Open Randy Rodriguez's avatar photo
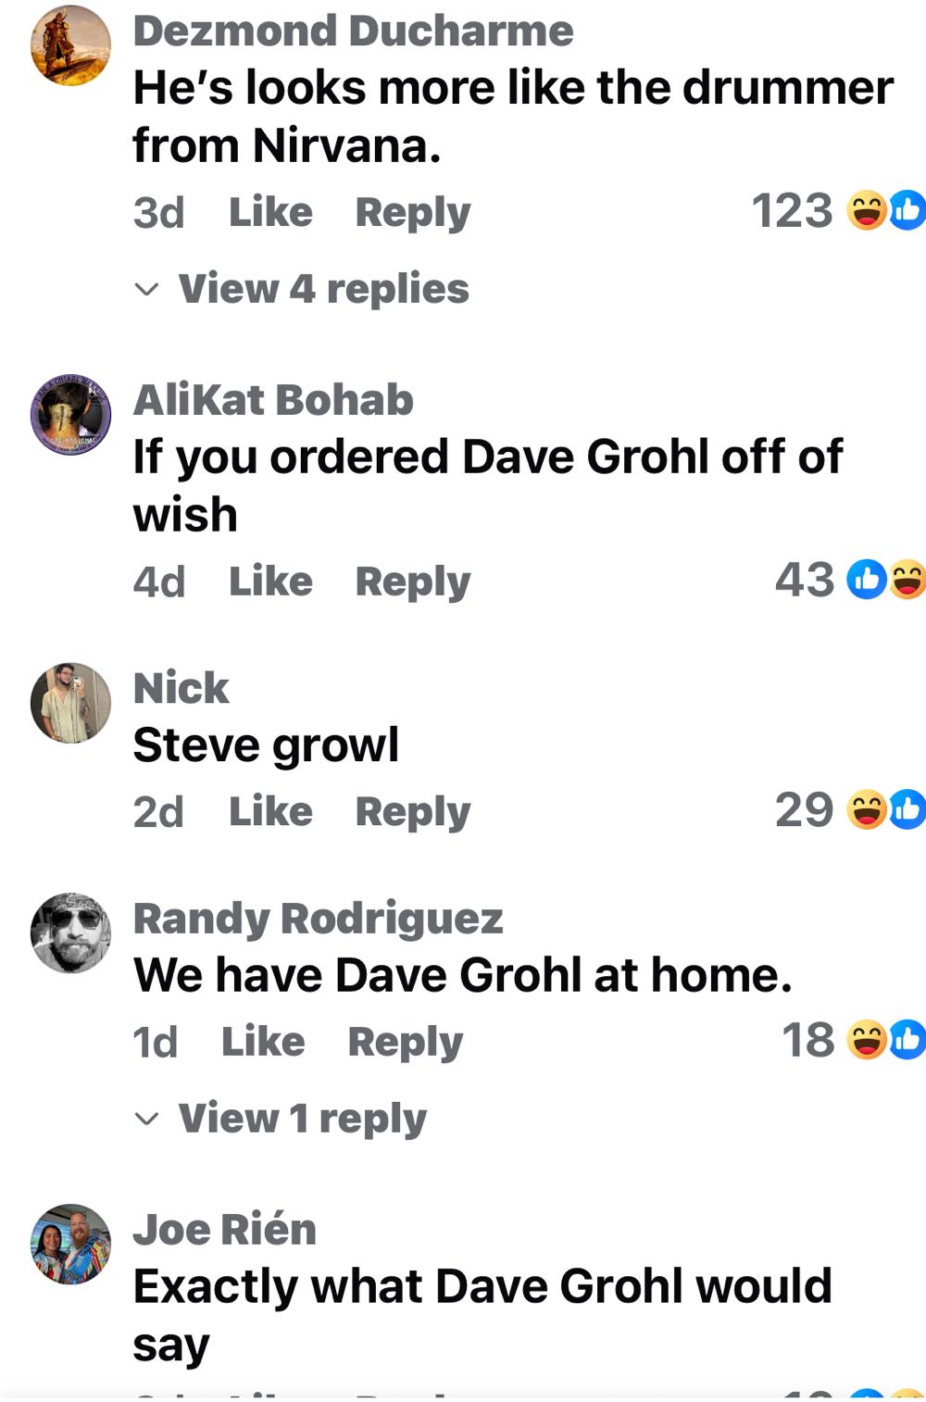Viewport: 926px width, 1402px height. 71,933
